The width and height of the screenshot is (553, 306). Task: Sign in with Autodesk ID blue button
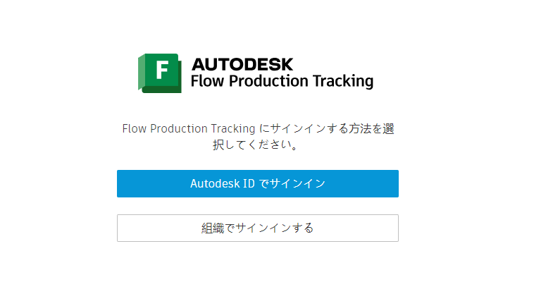coord(257,183)
